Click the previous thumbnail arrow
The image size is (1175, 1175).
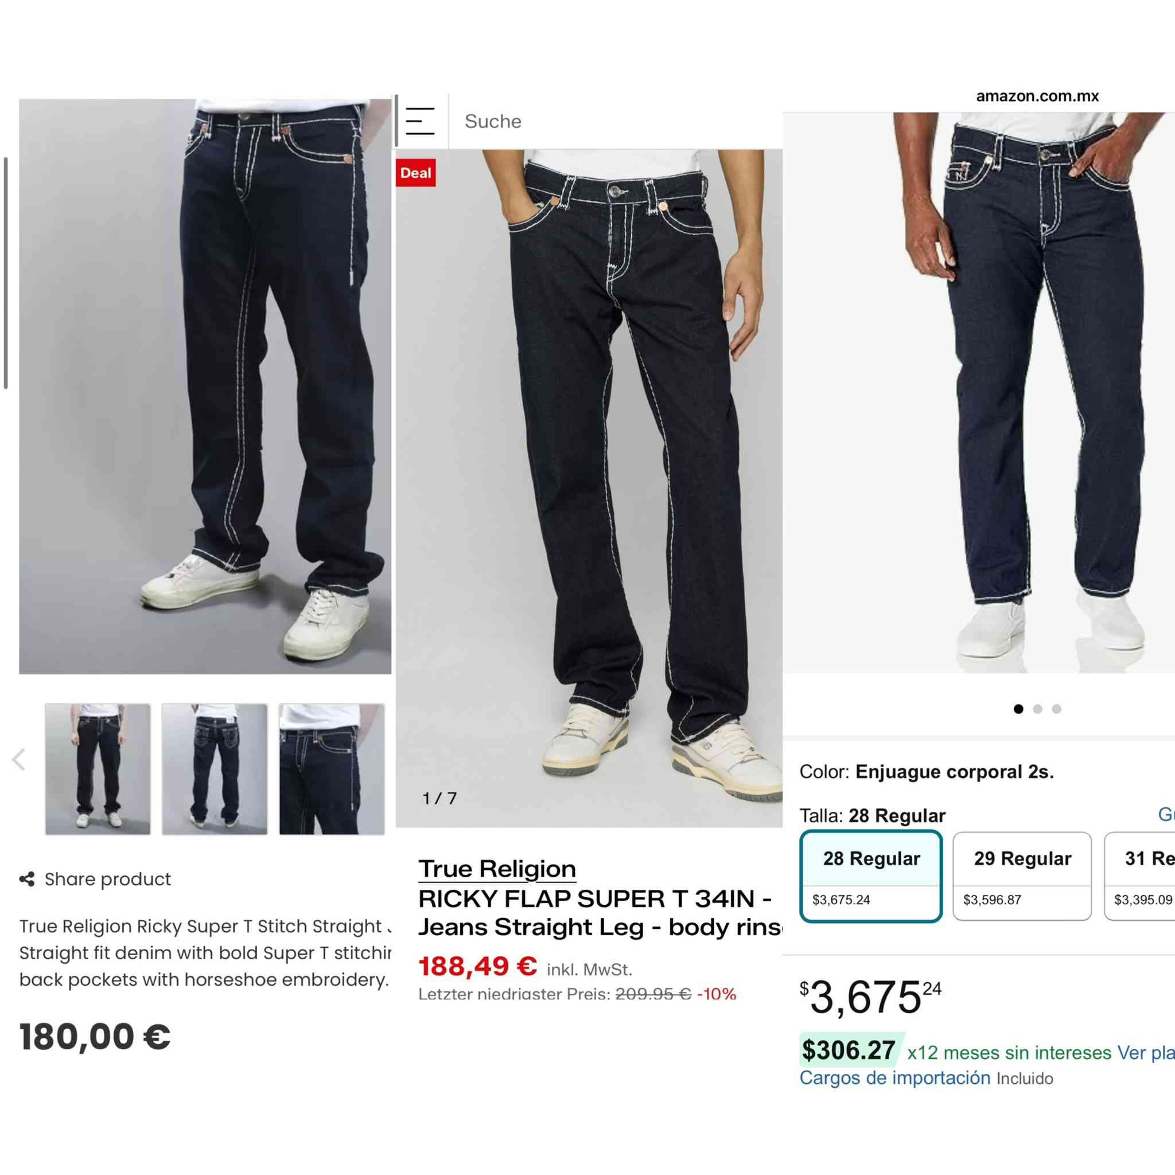click(x=19, y=760)
